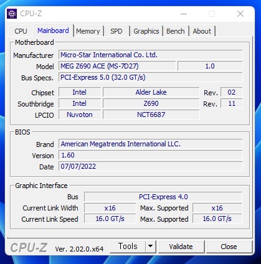Image resolution: width=261 pixels, height=264 pixels.
Task: Click the chipset Rev. value 02
Action: click(x=231, y=92)
